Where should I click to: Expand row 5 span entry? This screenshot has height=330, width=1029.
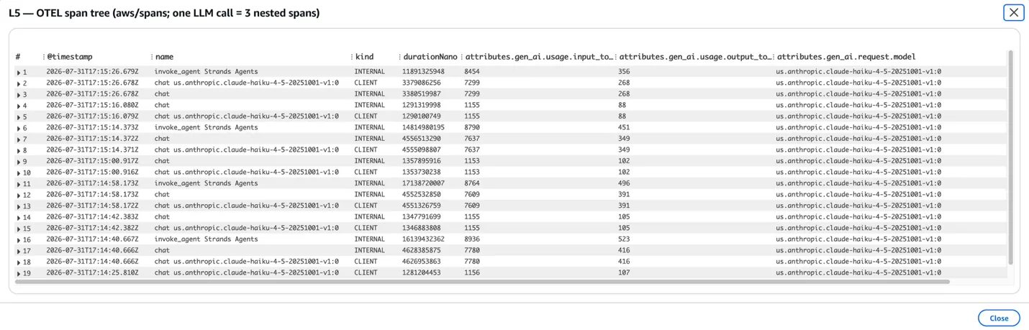[19, 117]
